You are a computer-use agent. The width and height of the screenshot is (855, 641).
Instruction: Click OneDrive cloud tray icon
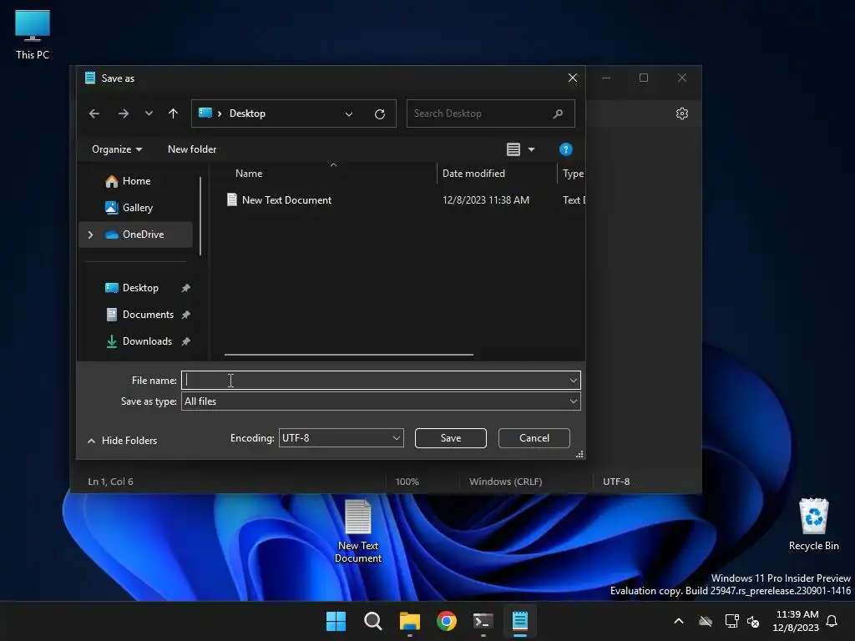706,621
